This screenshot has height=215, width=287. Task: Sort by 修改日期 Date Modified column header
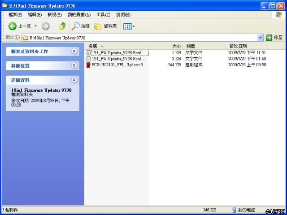coord(248,46)
